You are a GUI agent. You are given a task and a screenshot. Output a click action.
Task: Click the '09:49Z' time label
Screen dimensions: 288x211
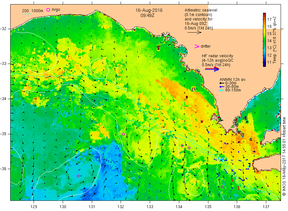pos(147,15)
